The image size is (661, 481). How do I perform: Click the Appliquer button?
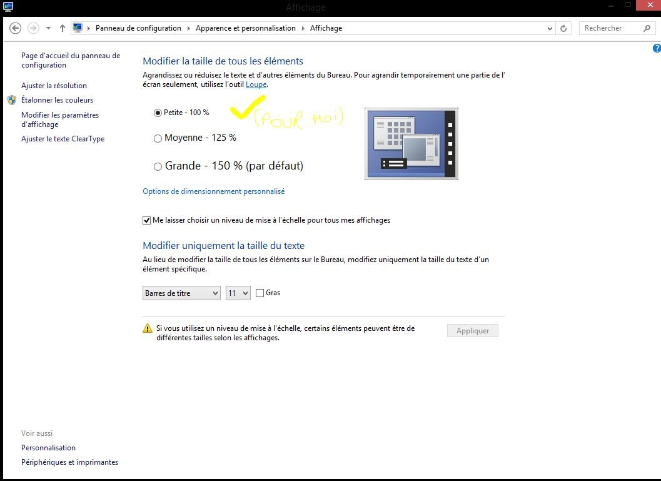click(x=473, y=331)
